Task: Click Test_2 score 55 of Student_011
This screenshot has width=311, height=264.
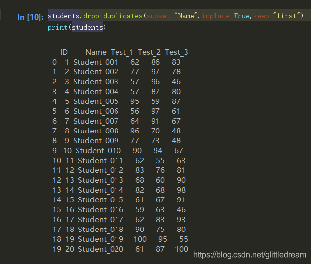Action: pos(160,161)
